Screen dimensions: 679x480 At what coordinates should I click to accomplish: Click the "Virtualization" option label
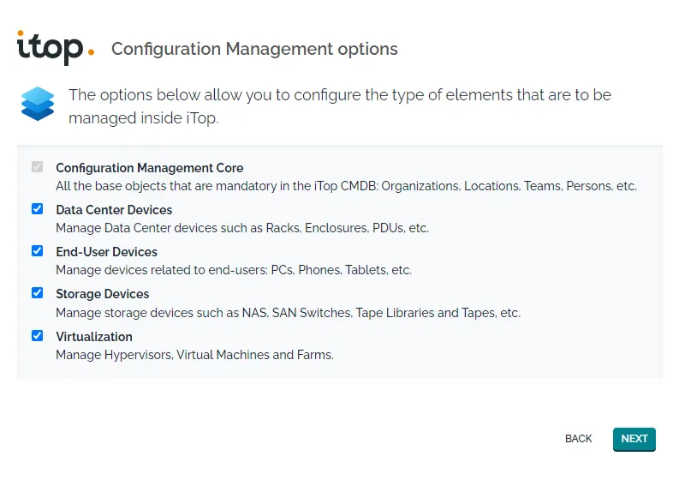(x=94, y=337)
